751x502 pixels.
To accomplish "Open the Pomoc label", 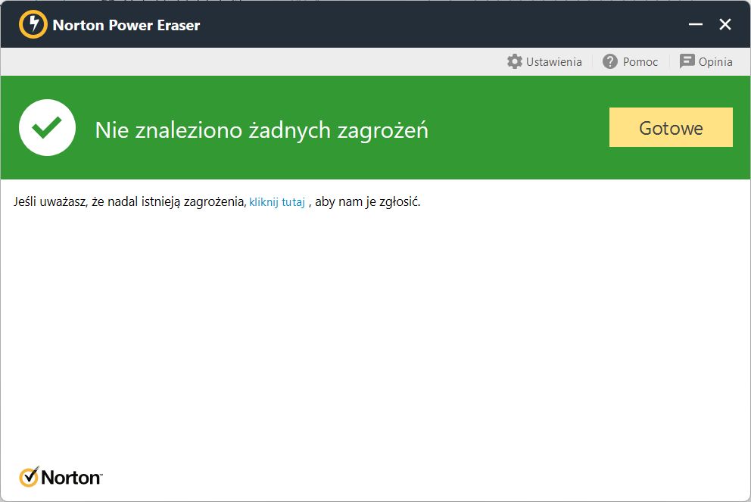I will point(640,62).
